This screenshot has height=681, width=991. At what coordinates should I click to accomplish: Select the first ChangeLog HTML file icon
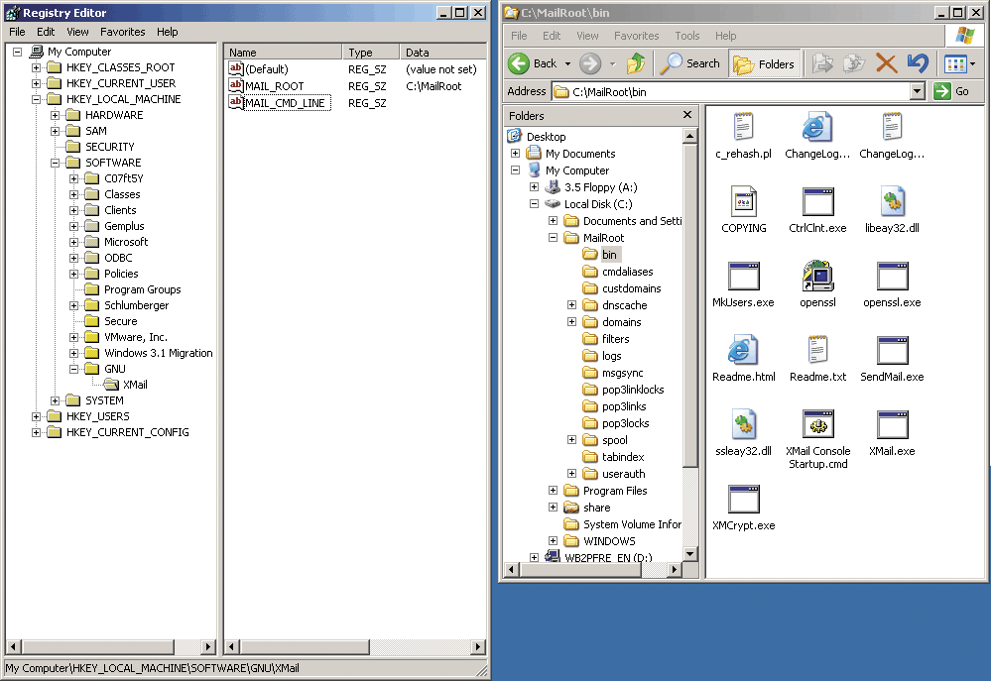pyautogui.click(x=817, y=126)
